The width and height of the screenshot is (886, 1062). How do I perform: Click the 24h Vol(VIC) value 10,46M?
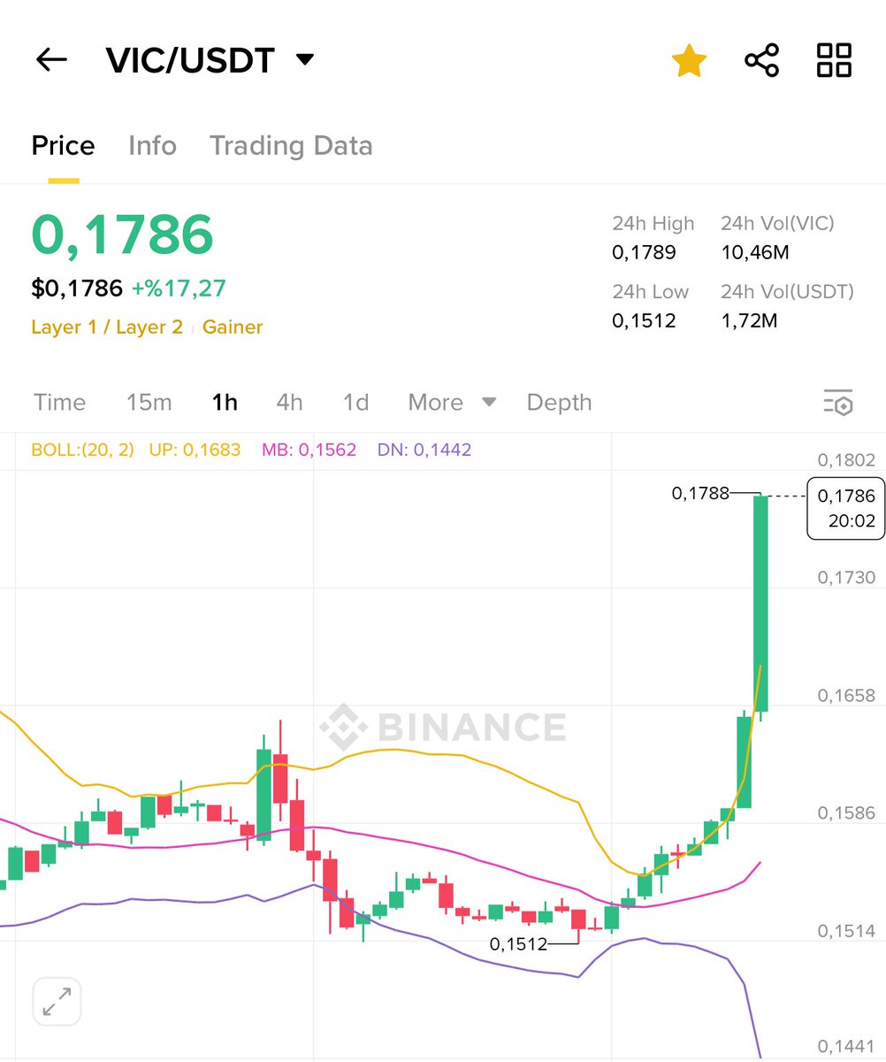point(755,253)
